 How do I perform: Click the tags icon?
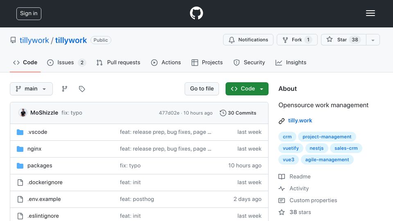click(82, 89)
